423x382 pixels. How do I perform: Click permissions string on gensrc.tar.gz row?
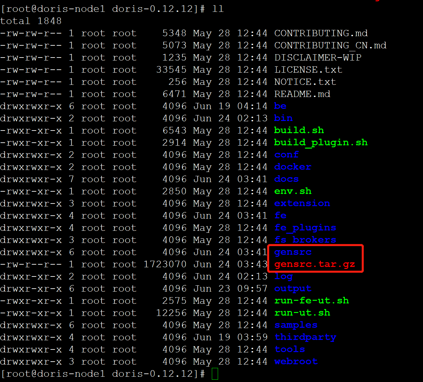tap(31, 264)
